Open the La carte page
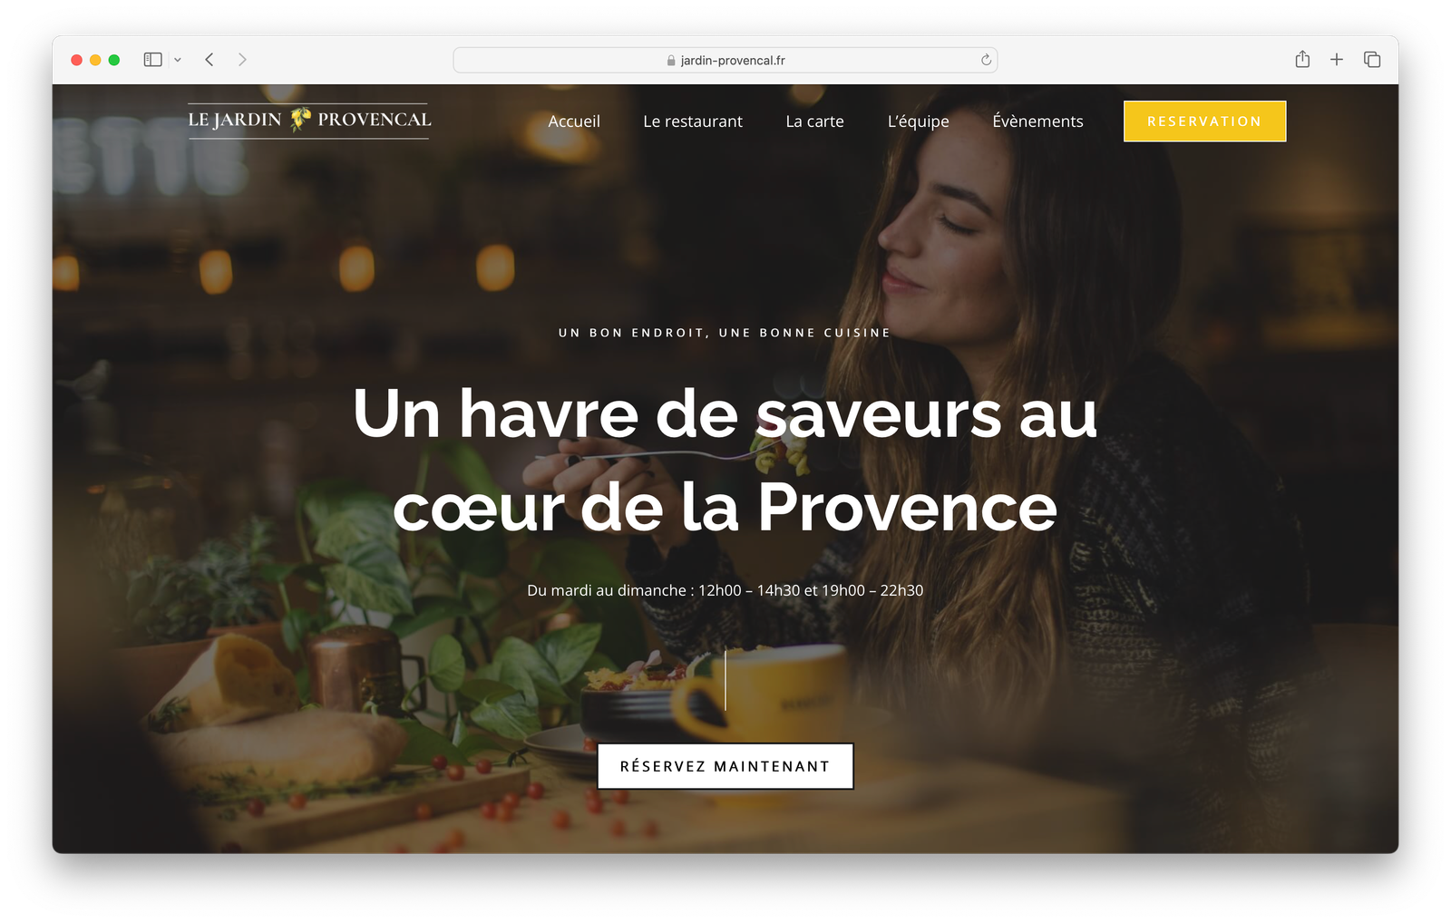The height and width of the screenshot is (923, 1451). [x=814, y=121]
